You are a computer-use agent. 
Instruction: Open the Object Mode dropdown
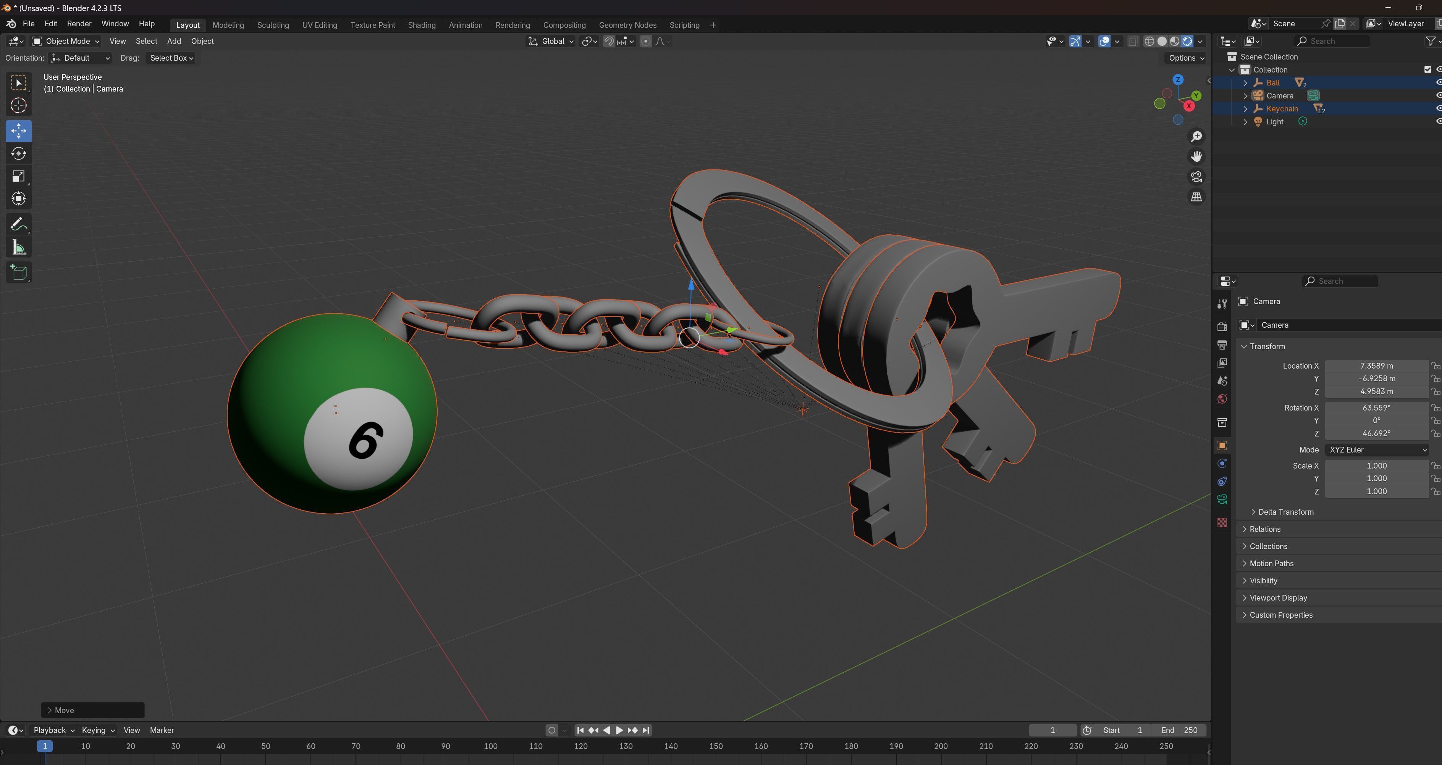pos(66,41)
